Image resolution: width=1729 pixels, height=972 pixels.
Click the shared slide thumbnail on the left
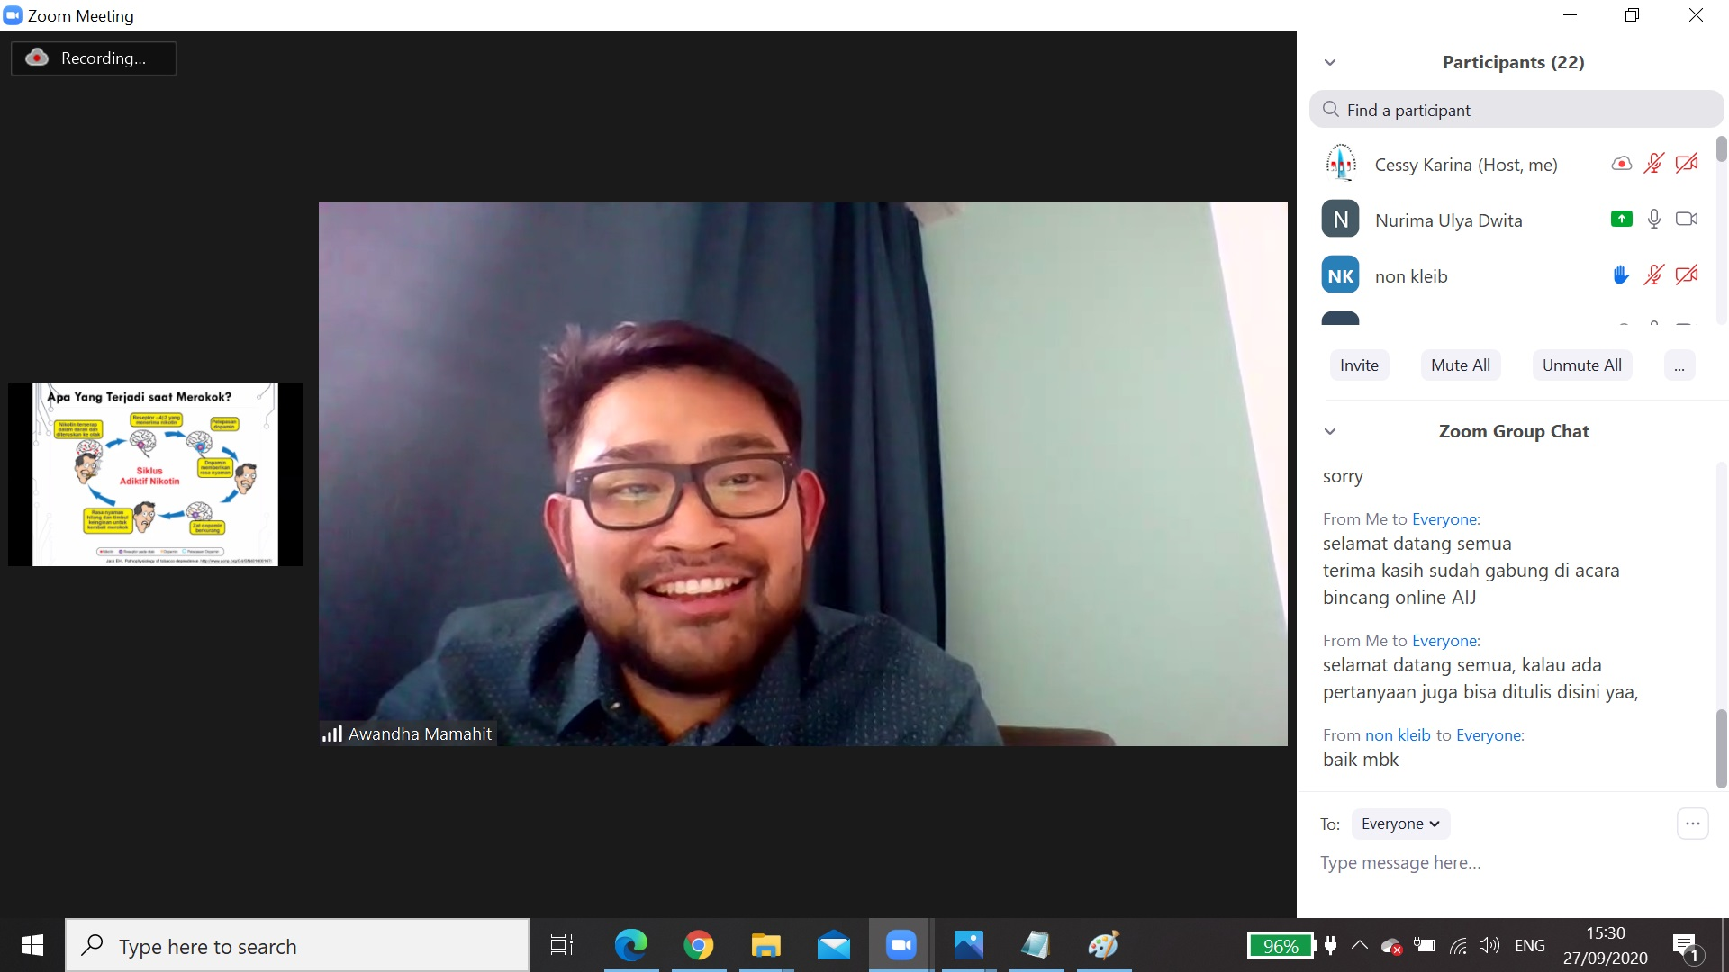155,474
